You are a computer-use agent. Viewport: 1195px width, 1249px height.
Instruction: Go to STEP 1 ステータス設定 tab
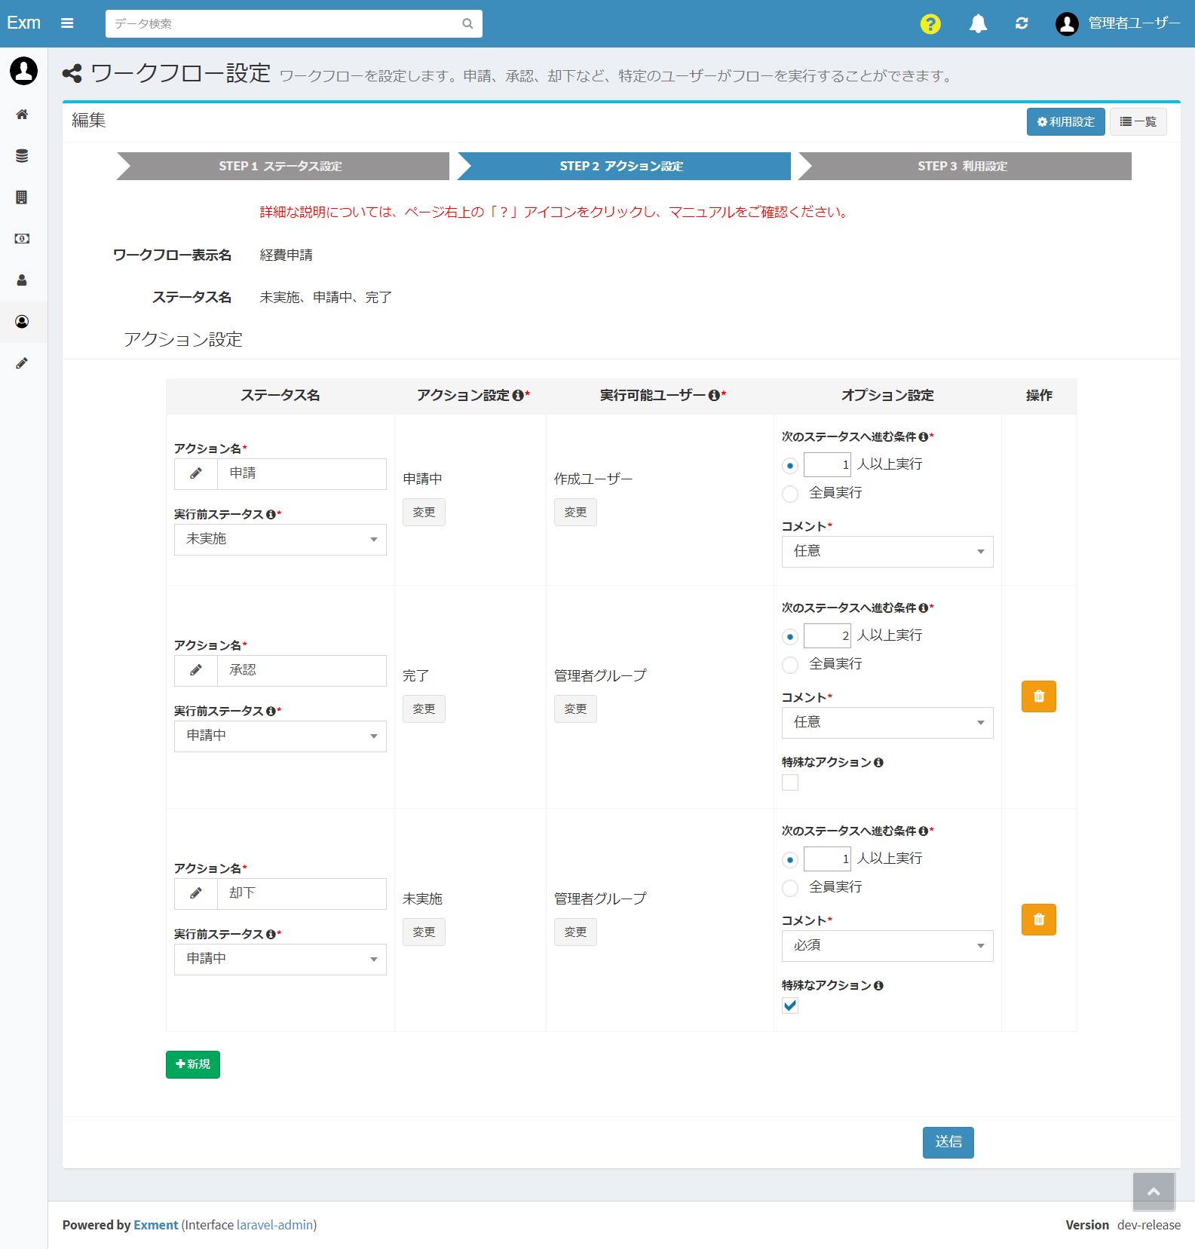pyautogui.click(x=283, y=166)
